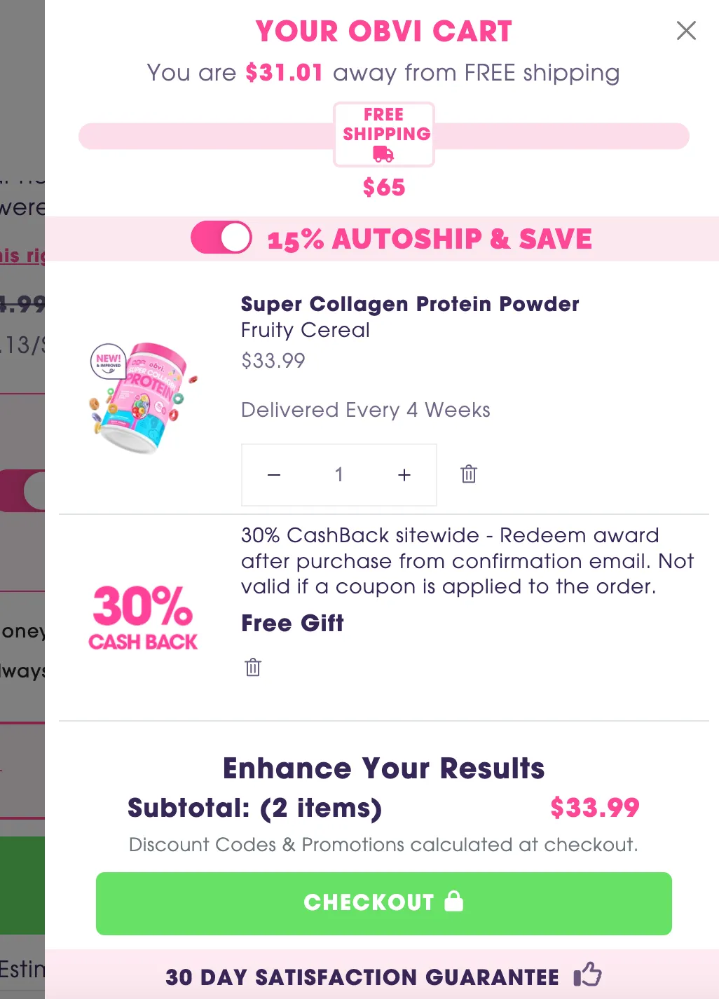This screenshot has width=719, height=999.
Task: Disable the 15% Autoship & Save toggle
Action: click(221, 237)
